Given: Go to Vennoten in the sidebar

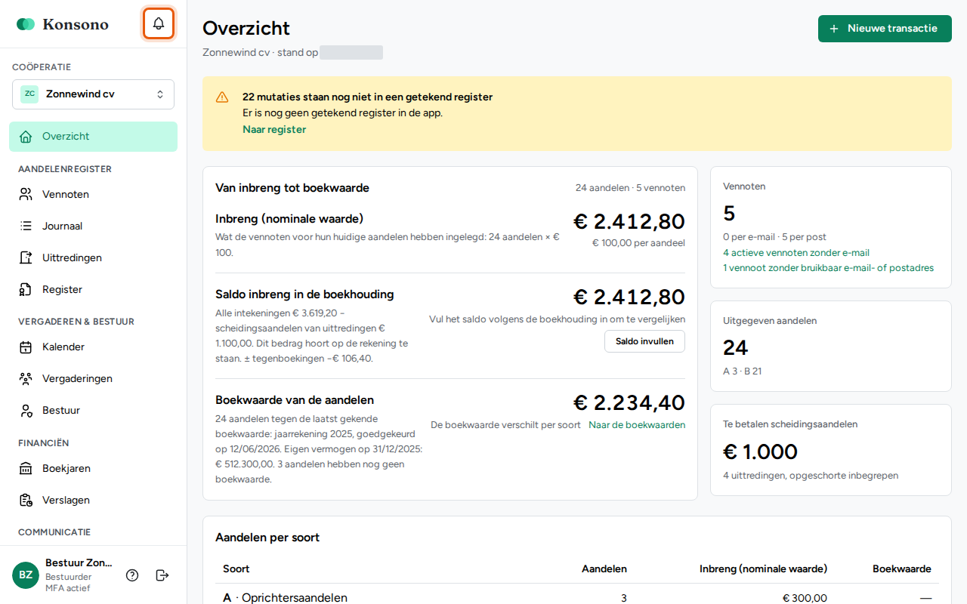Looking at the screenshot, I should click(x=93, y=194).
